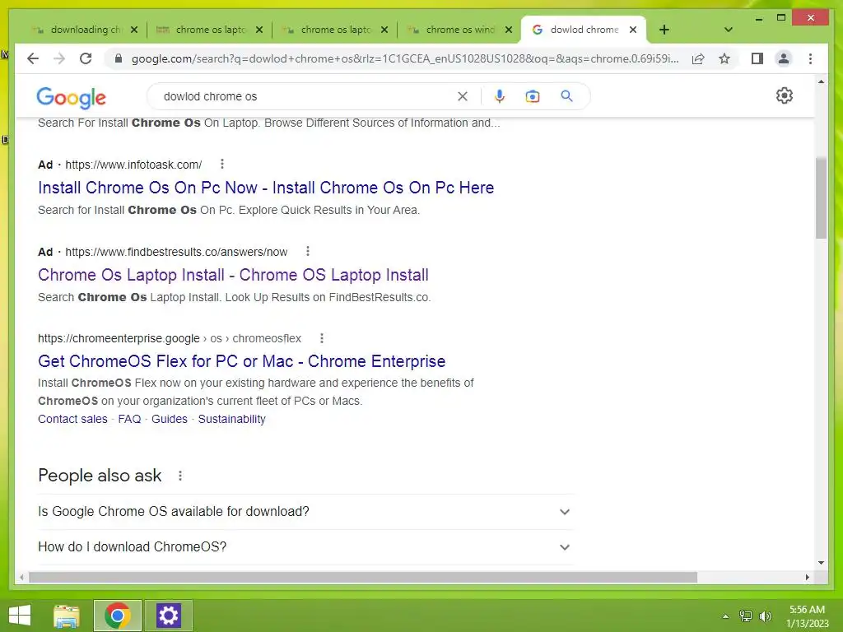843x632 pixels.
Task: Open the Chrome three-dot menu
Action: coord(810,58)
